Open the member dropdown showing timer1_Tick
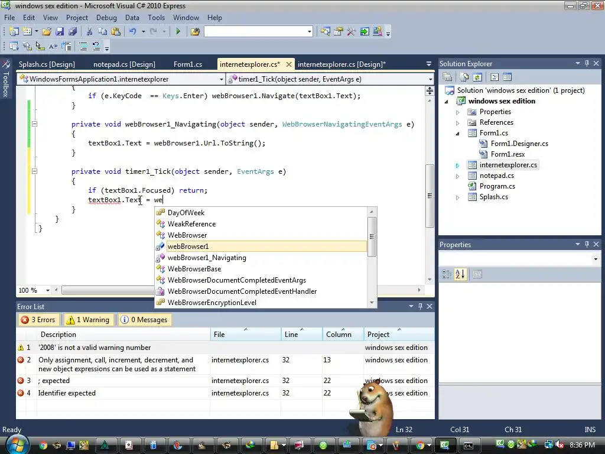605x454 pixels. coord(430,79)
